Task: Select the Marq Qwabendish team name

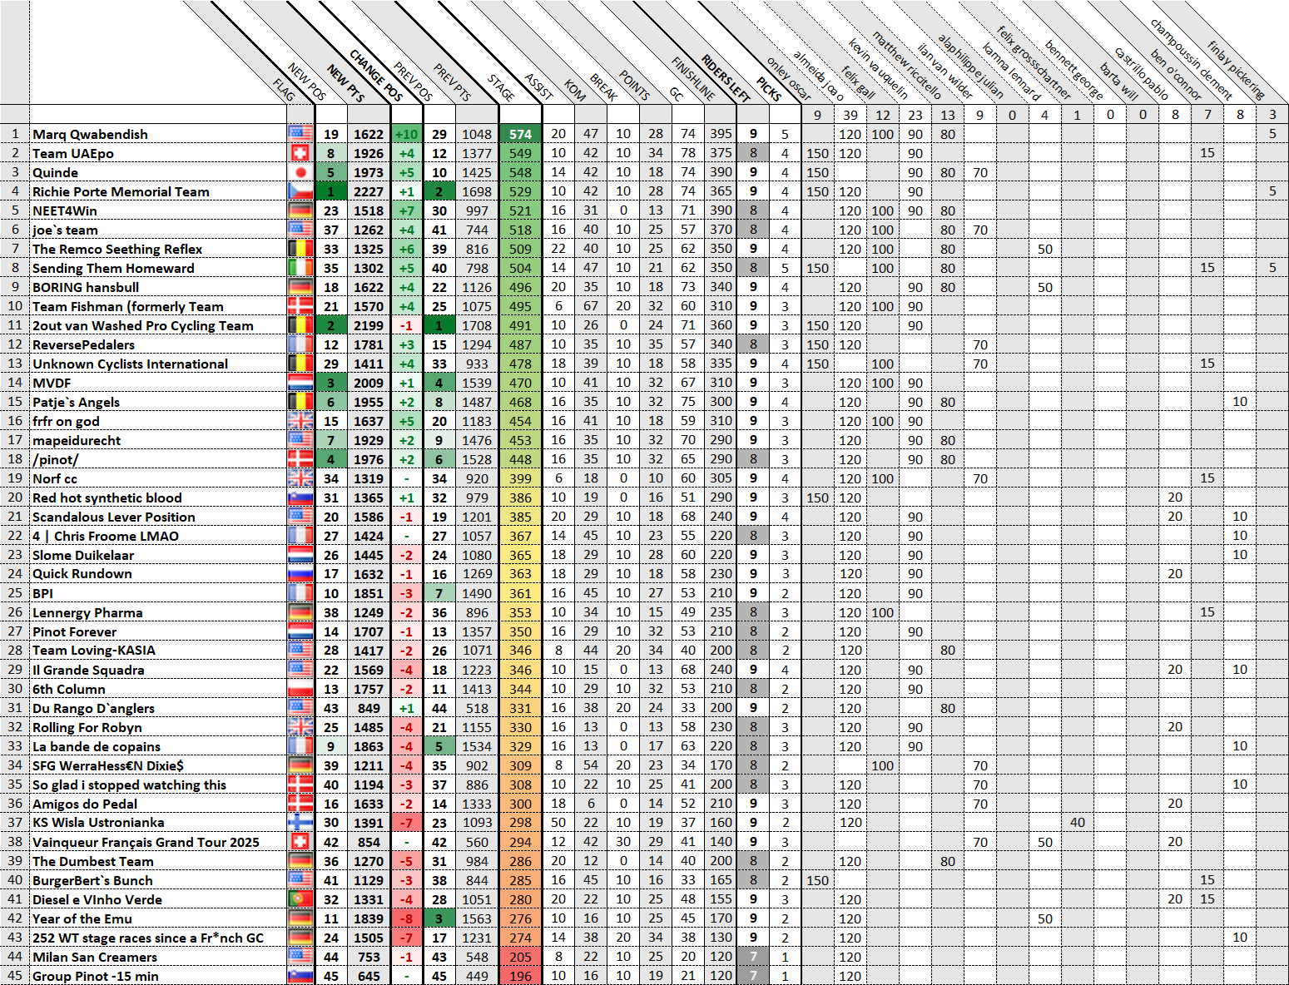Action: click(x=90, y=134)
